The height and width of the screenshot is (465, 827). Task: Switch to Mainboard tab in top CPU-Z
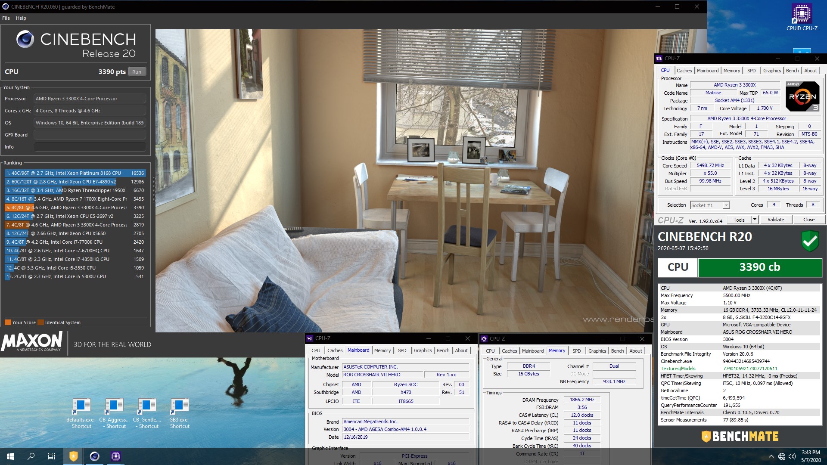pyautogui.click(x=708, y=71)
